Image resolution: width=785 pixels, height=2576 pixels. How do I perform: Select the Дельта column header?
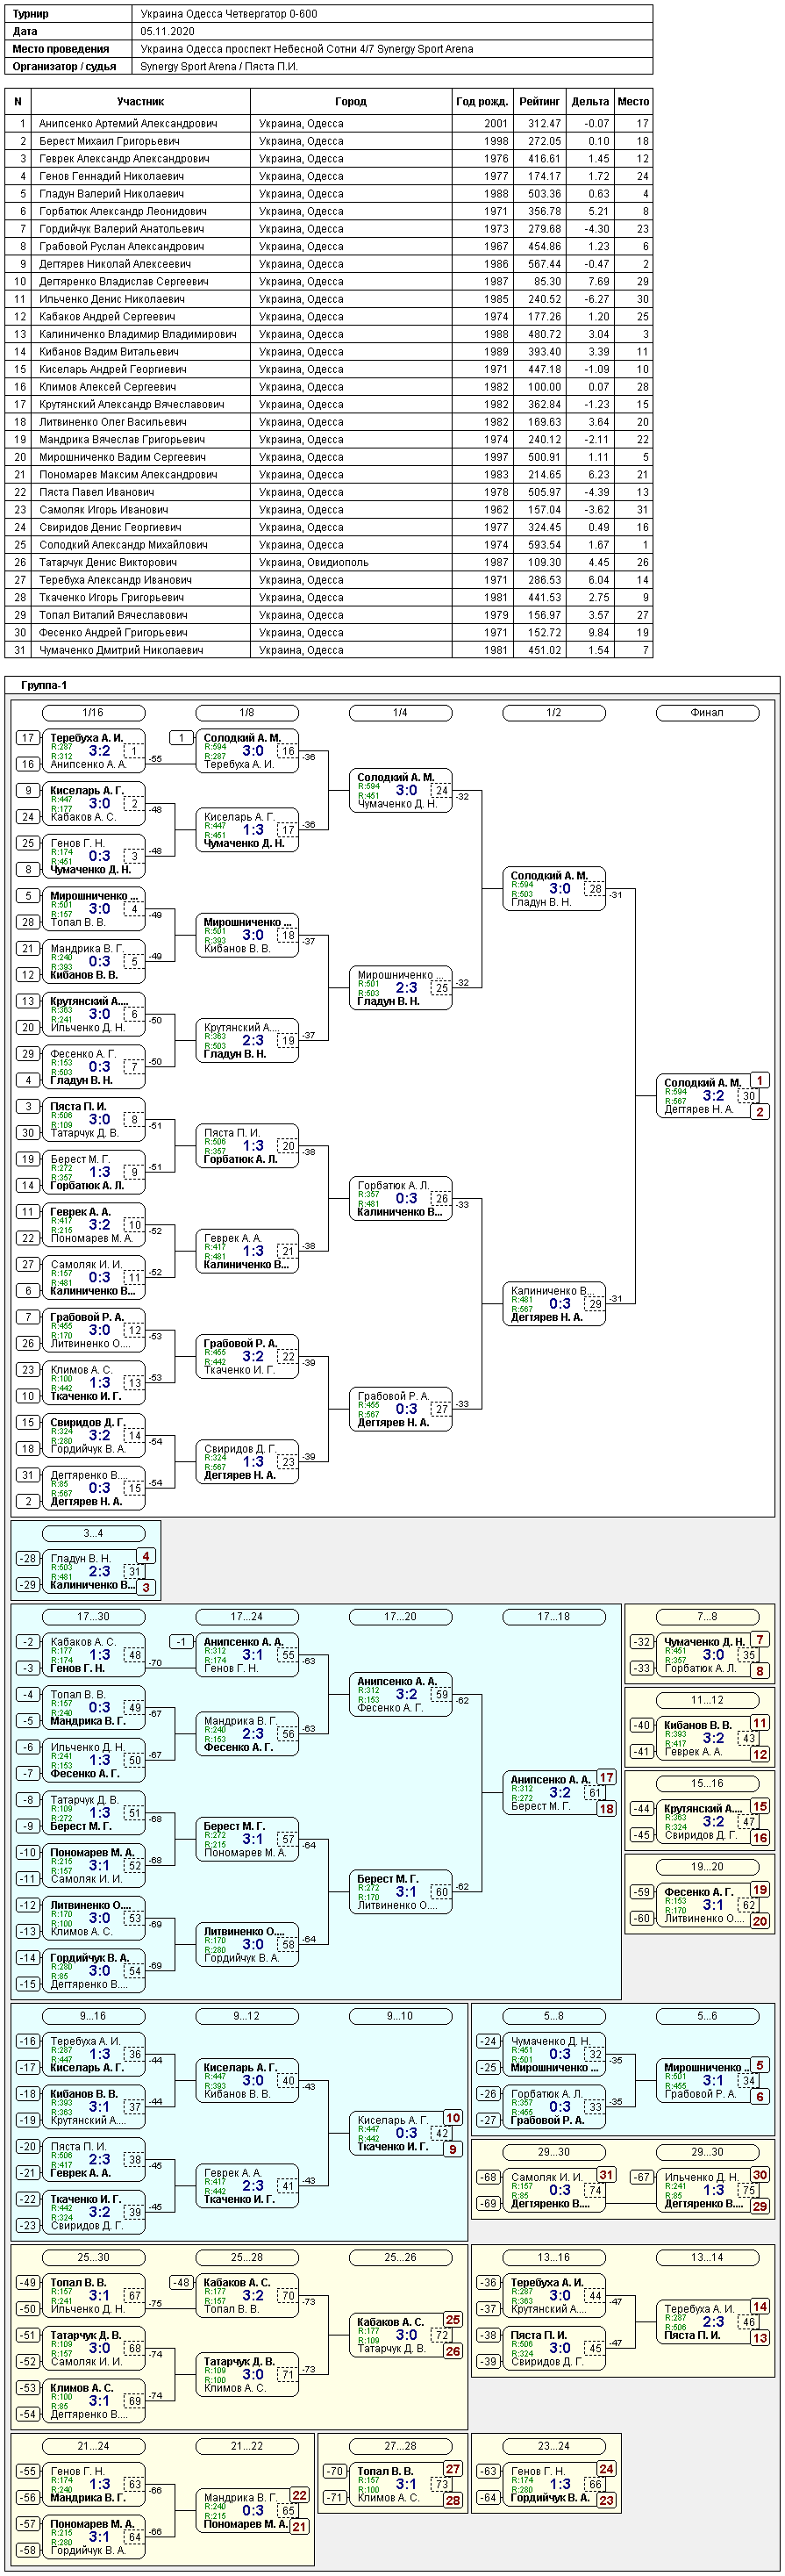[590, 101]
